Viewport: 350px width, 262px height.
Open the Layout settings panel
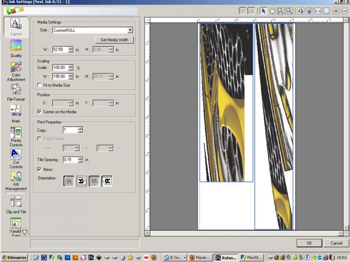click(16, 27)
